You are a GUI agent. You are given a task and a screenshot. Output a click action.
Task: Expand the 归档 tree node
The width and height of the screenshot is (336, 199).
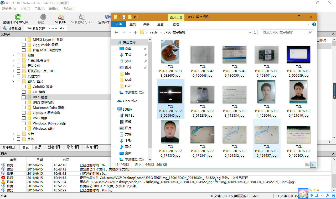tap(13, 55)
